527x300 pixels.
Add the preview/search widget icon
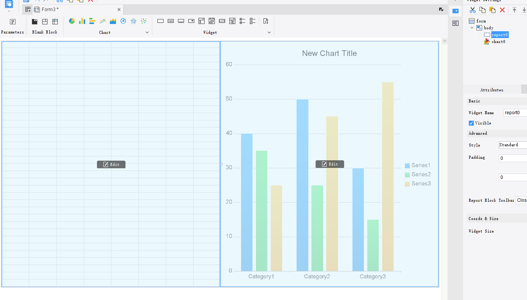coord(266,21)
